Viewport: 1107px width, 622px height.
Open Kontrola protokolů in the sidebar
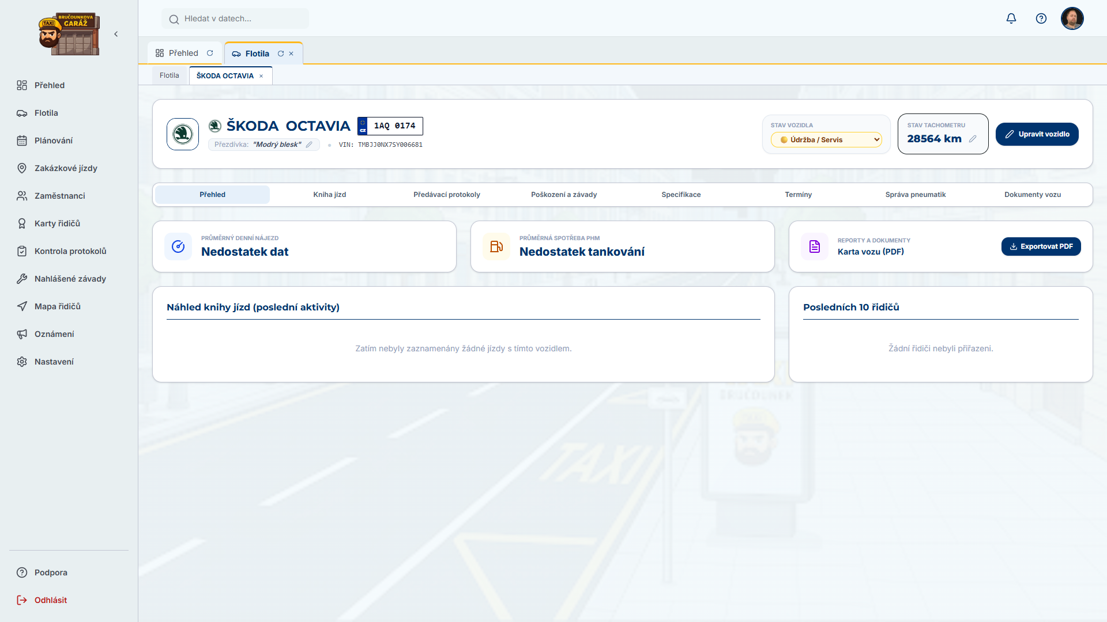point(69,251)
